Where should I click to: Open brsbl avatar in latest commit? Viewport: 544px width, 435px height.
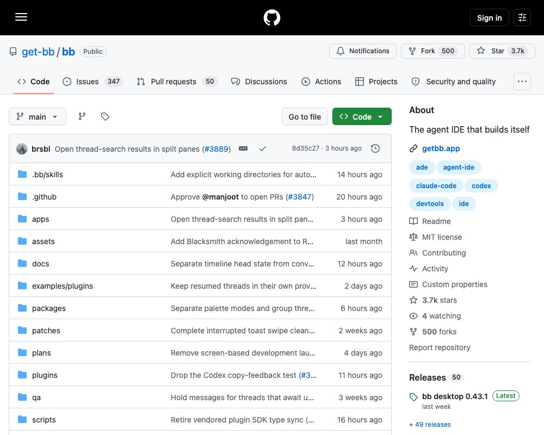click(x=22, y=149)
